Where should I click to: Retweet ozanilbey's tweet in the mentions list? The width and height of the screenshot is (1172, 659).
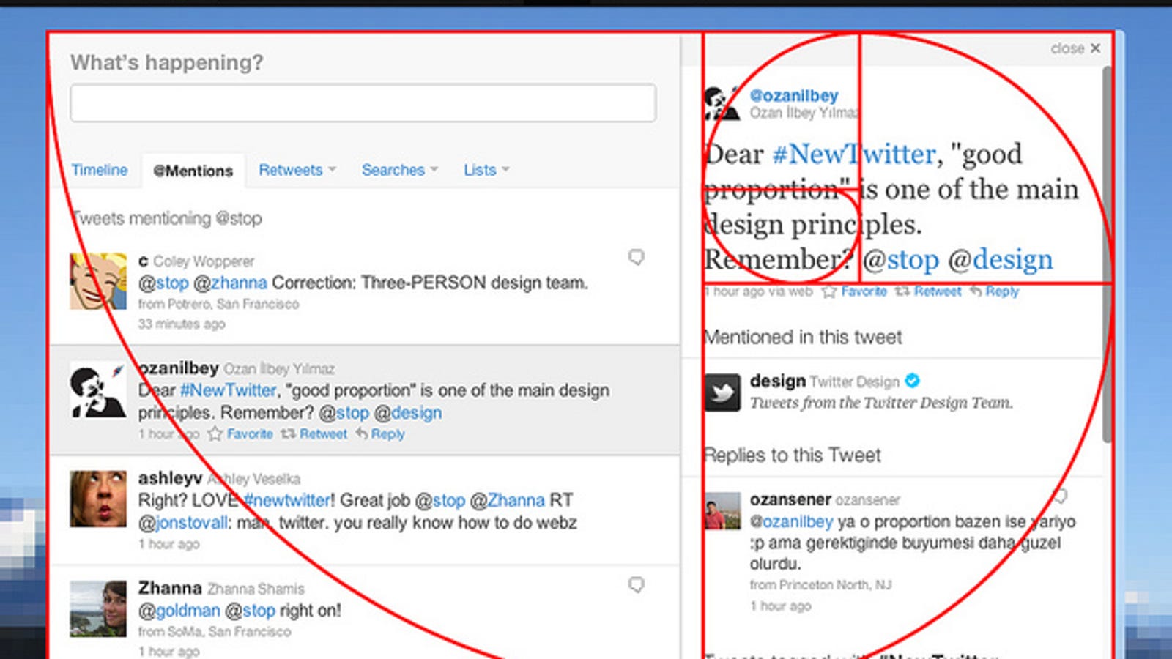tap(314, 433)
